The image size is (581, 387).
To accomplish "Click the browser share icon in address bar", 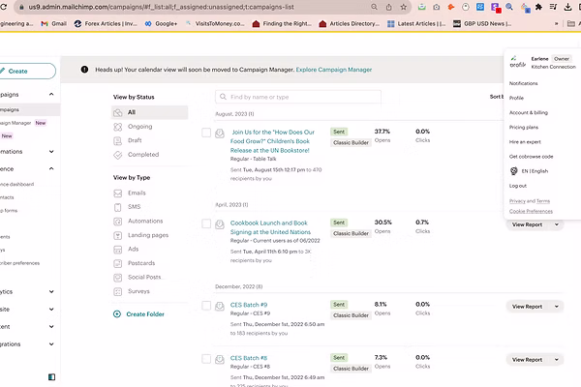I will click(x=388, y=7).
